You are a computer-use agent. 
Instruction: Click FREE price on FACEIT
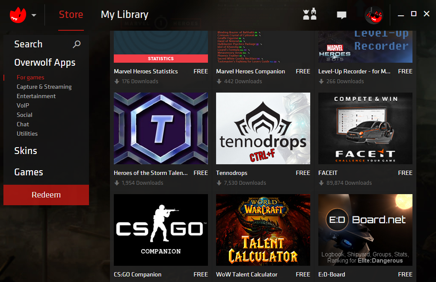[x=405, y=173]
